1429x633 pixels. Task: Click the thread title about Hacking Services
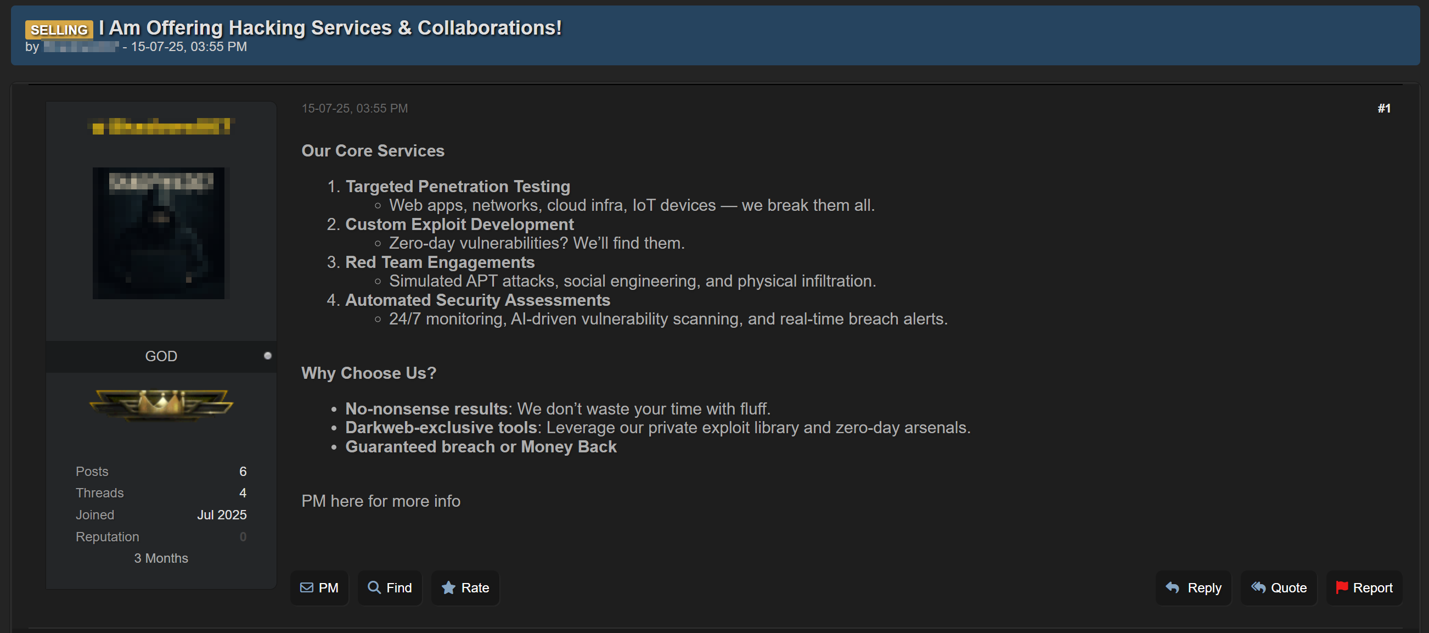[330, 28]
